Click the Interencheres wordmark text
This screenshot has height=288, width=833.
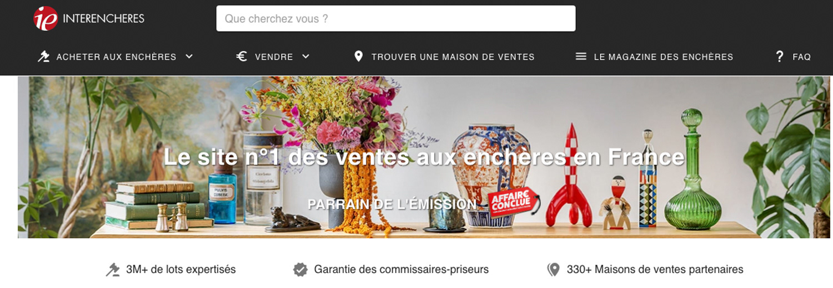tap(103, 18)
